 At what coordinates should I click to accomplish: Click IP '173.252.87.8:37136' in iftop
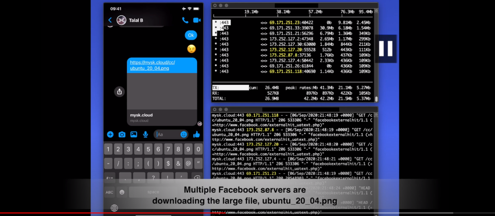point(290,55)
